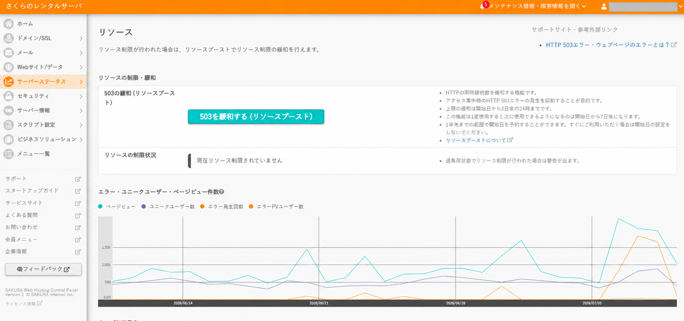
Task: Click the menu list icon
Action: pos(9,154)
